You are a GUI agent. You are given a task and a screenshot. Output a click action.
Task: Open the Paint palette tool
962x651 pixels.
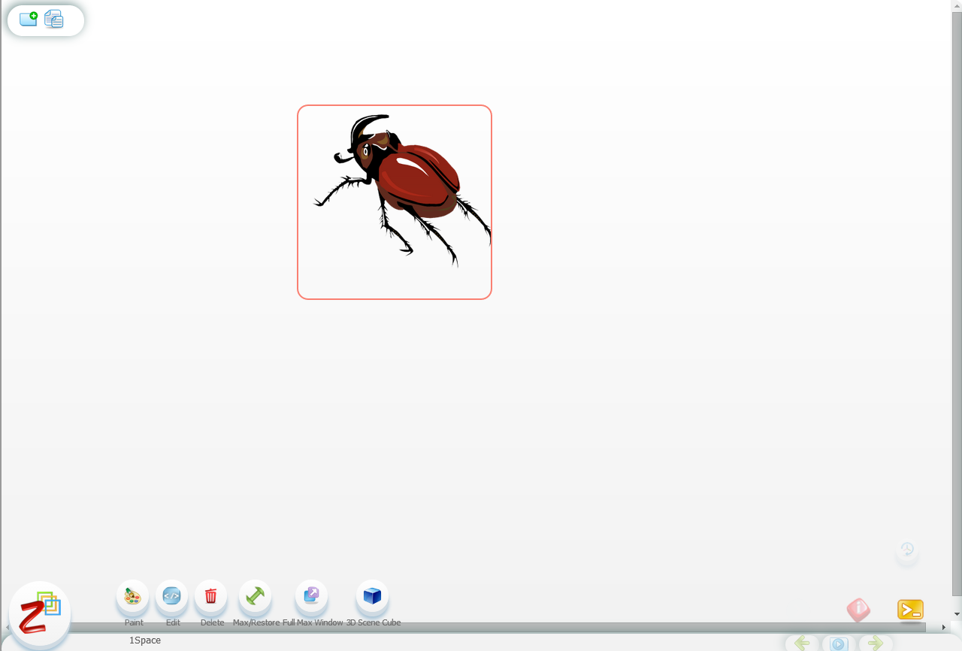click(133, 597)
